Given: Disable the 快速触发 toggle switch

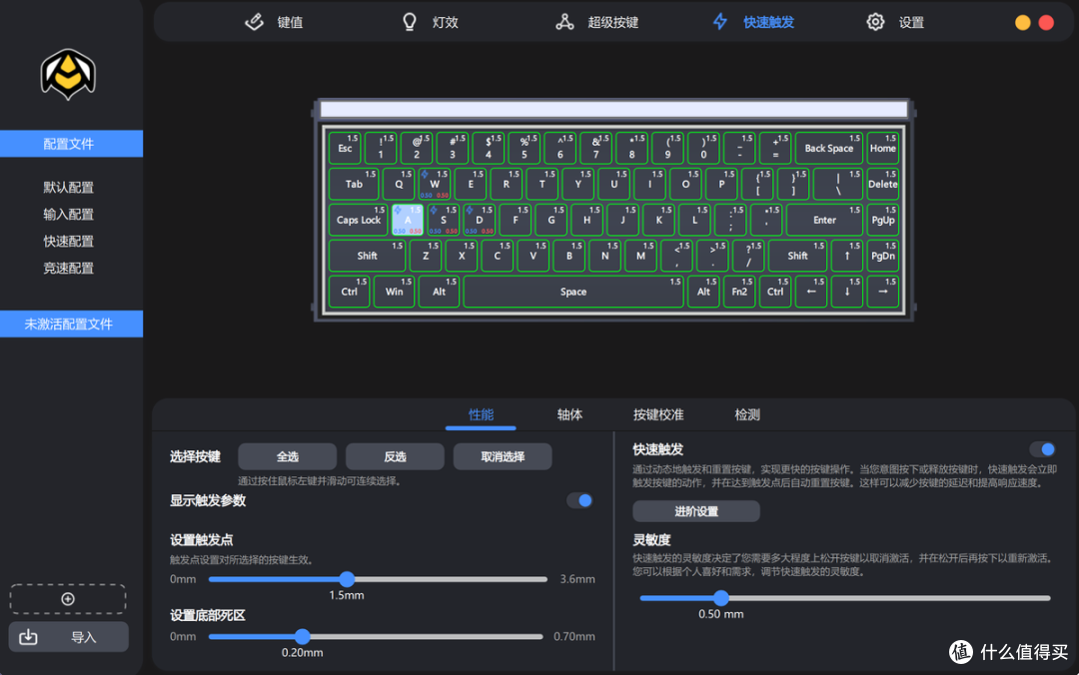Looking at the screenshot, I should [1042, 449].
